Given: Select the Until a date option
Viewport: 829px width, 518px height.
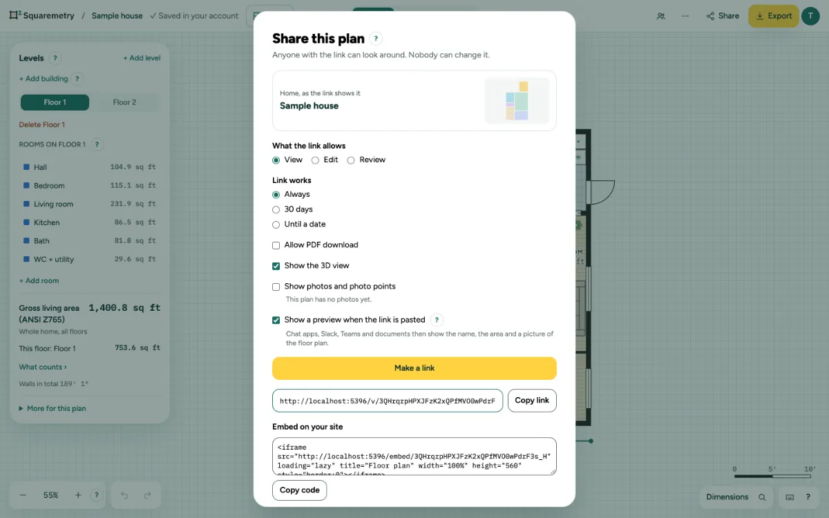Looking at the screenshot, I should (x=276, y=224).
